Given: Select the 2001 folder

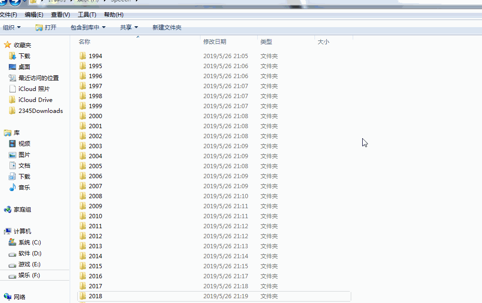Looking at the screenshot, I should (95, 126).
